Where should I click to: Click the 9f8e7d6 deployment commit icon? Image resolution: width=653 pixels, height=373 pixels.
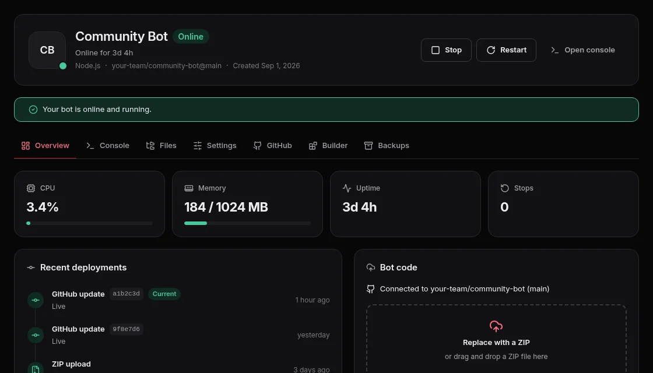(36, 335)
